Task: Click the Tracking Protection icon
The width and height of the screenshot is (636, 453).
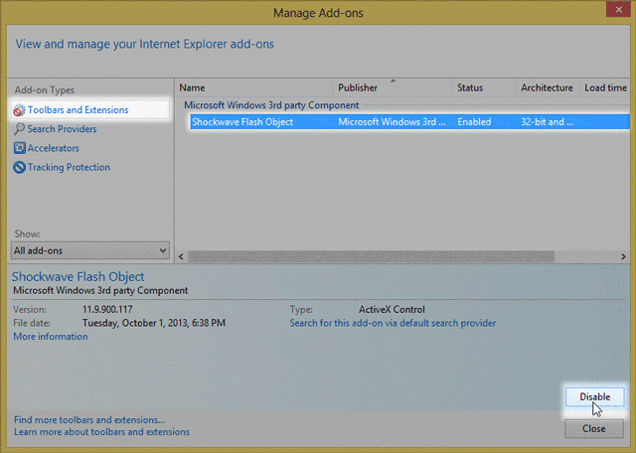Action: pyautogui.click(x=19, y=167)
